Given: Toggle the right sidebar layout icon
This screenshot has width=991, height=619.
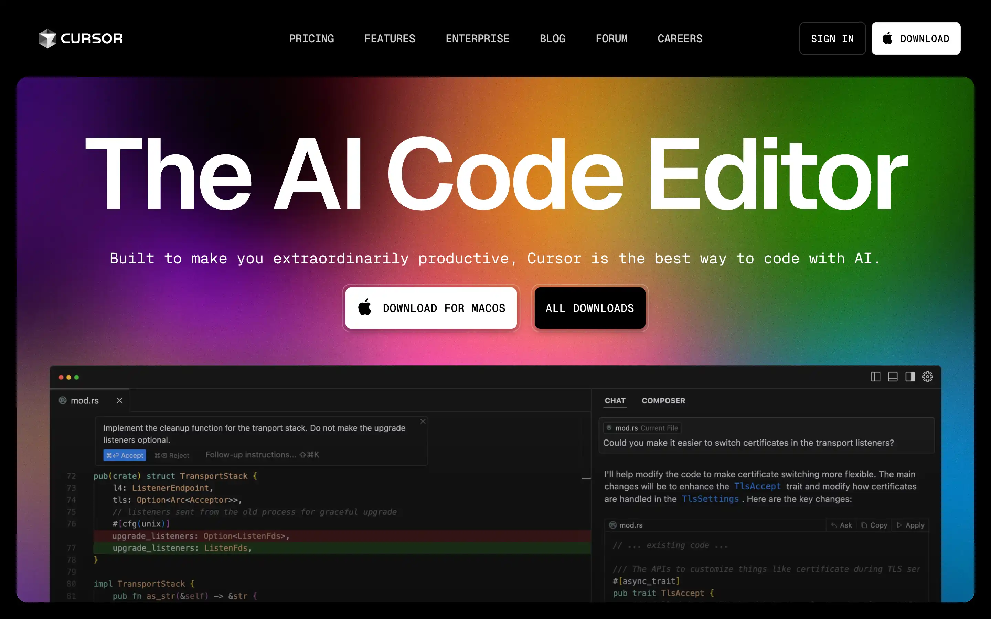Looking at the screenshot, I should (x=910, y=377).
